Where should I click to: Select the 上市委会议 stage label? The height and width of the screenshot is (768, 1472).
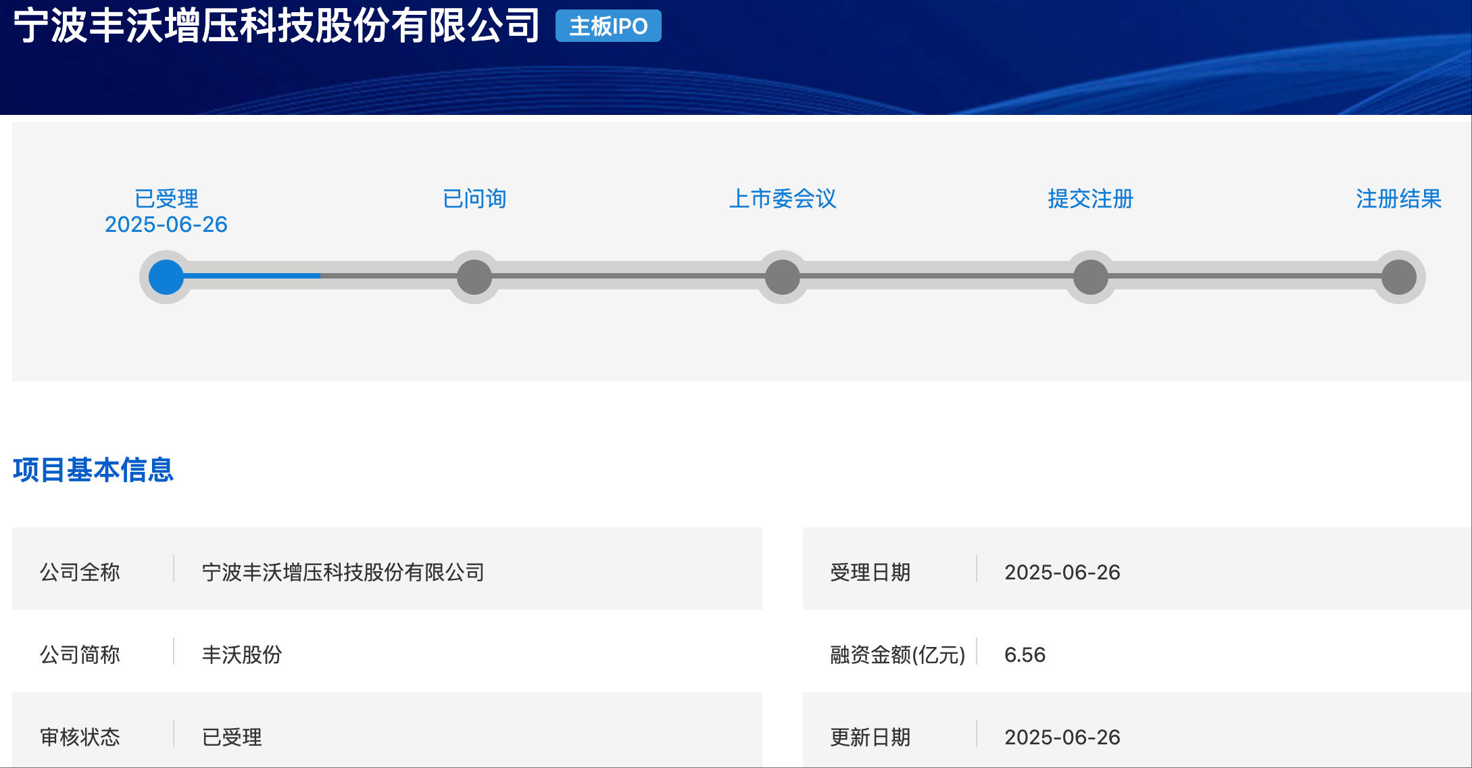[783, 199]
